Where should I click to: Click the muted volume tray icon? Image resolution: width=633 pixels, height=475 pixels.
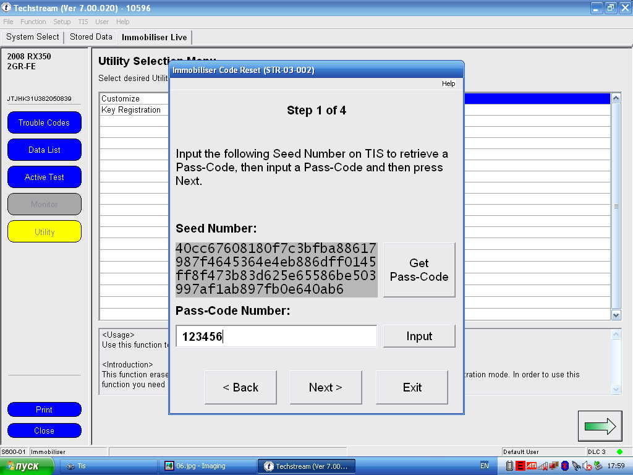[x=587, y=466]
